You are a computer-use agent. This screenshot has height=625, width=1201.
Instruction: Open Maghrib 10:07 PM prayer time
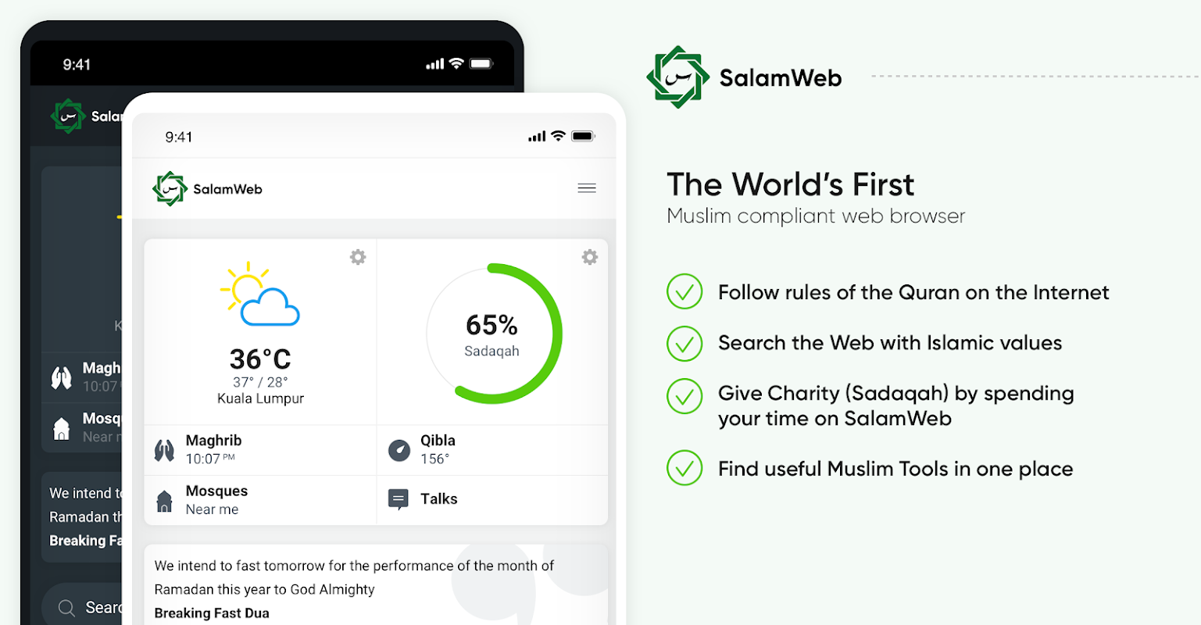(x=213, y=449)
